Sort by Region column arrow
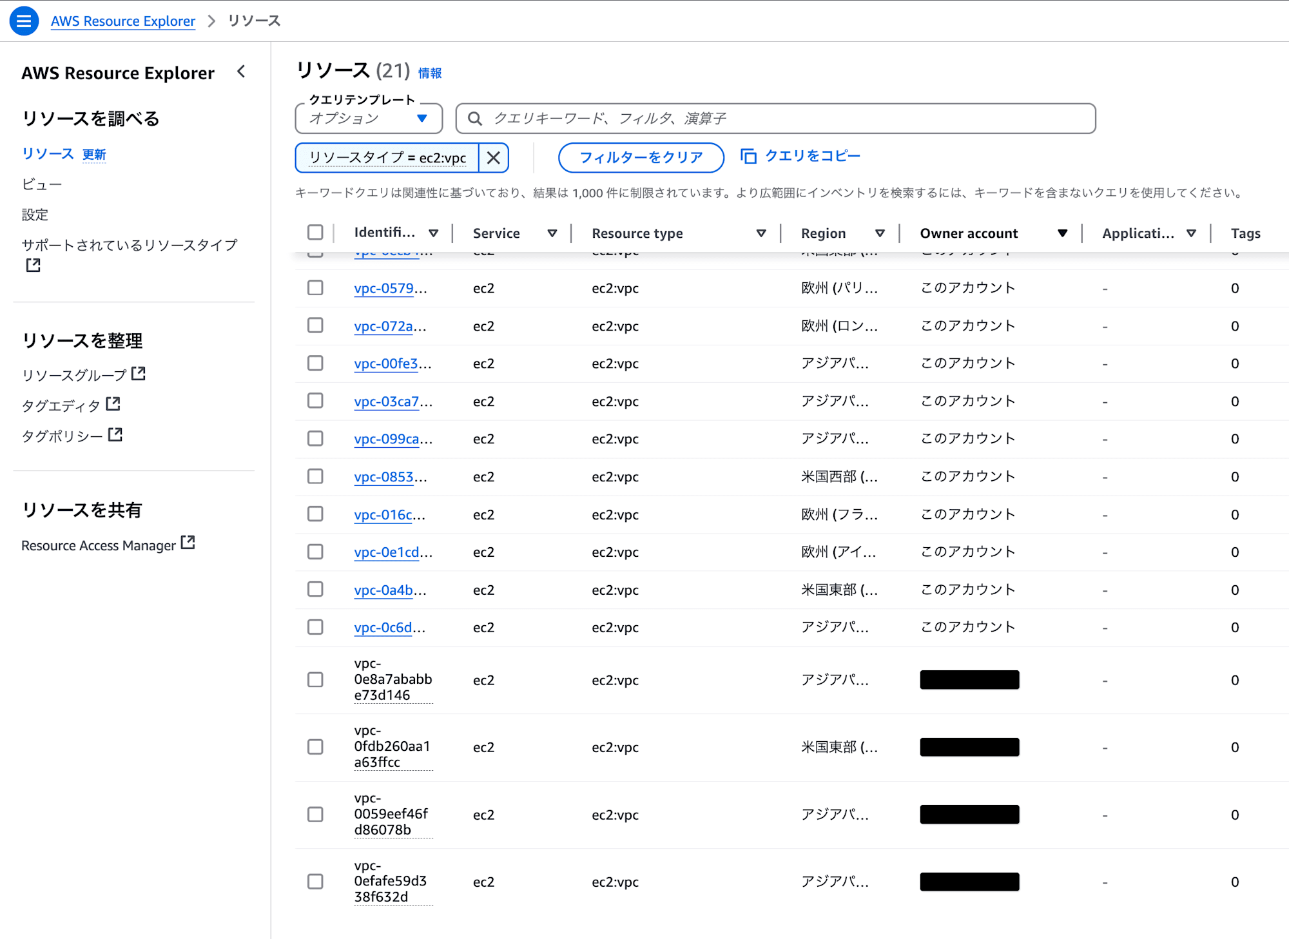The height and width of the screenshot is (939, 1289). tap(880, 233)
